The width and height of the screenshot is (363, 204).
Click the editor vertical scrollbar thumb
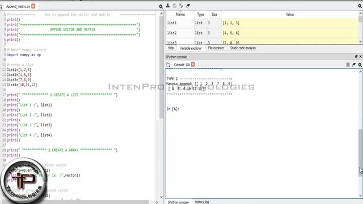(161, 67)
